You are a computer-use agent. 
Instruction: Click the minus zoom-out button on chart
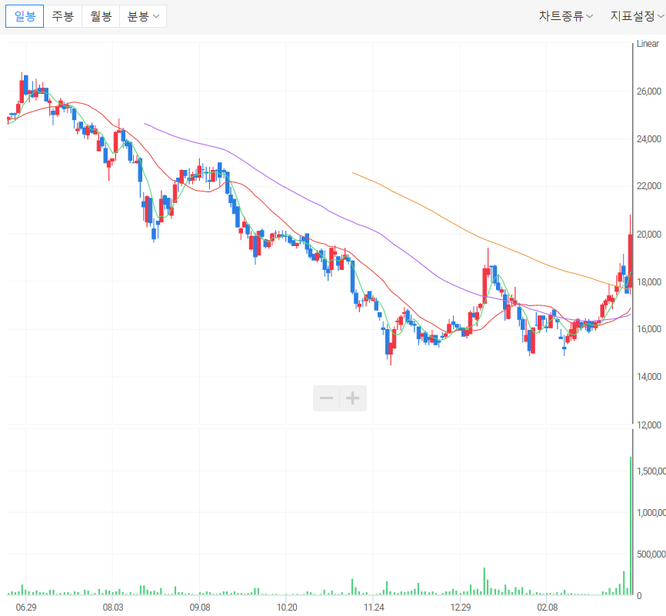[326, 398]
